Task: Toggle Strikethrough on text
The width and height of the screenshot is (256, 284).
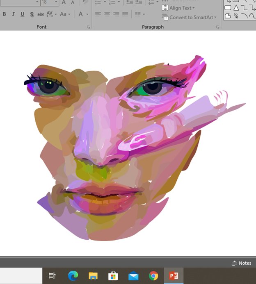Action: pos(41,14)
